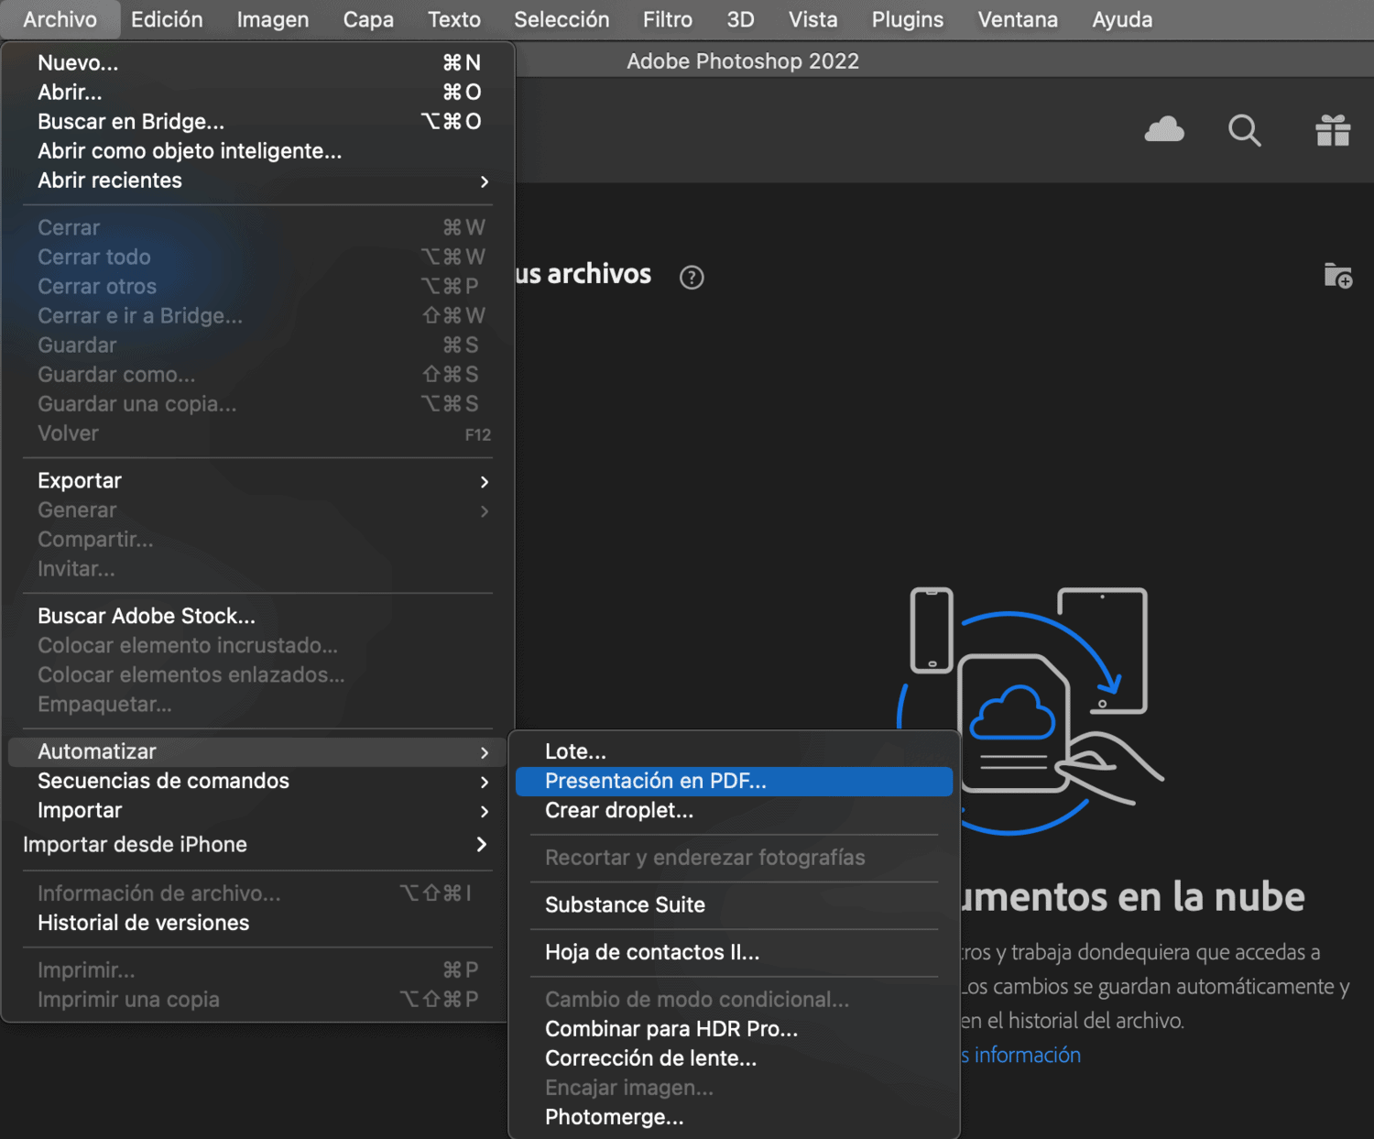Open the Filtro menu
This screenshot has height=1139, width=1374.
pos(668,19)
